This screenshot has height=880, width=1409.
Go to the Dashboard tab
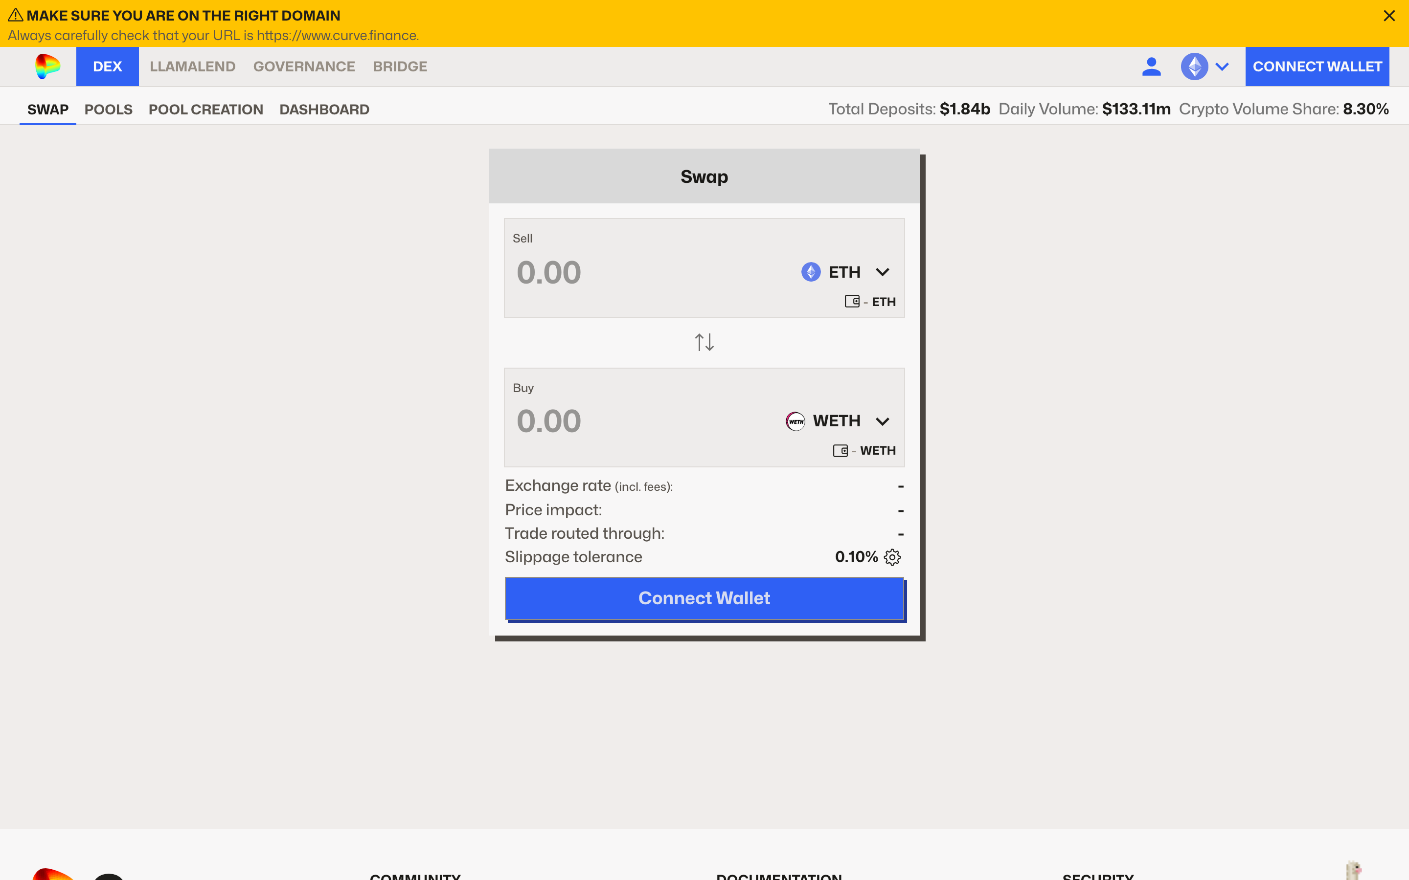[x=324, y=110]
